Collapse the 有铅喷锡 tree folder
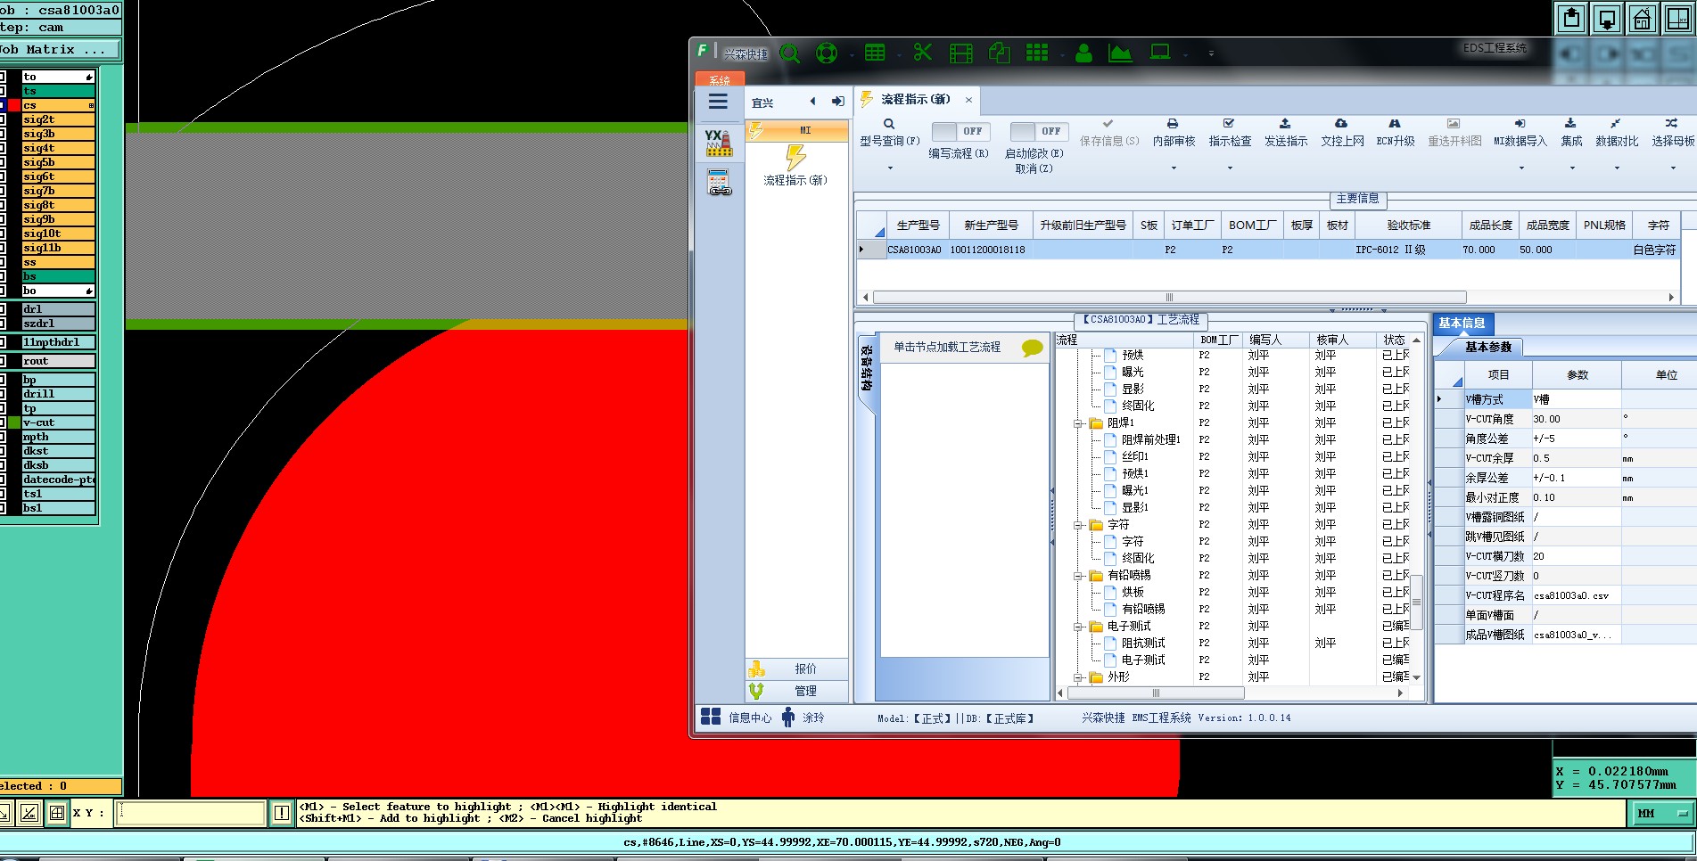 tap(1078, 576)
